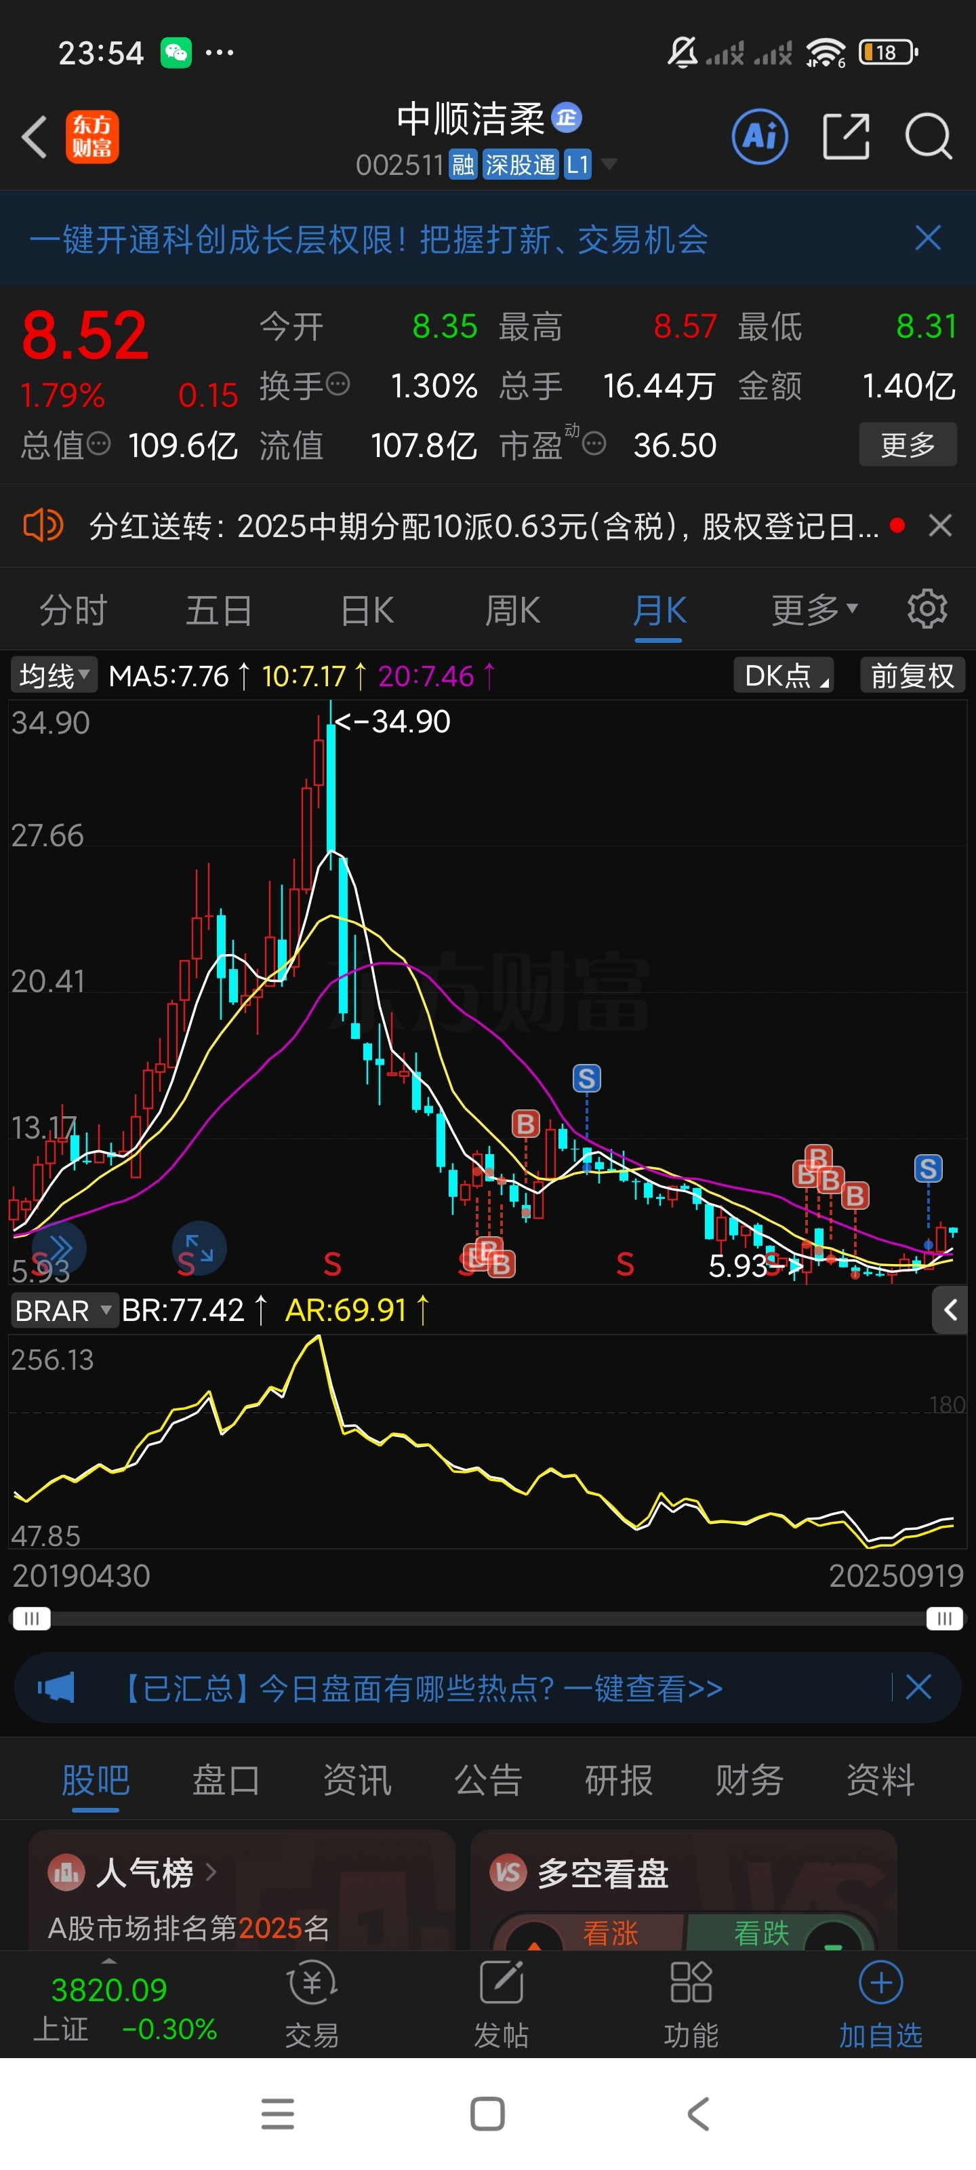Image resolution: width=976 pixels, height=2170 pixels.
Task: Open the search magnifier icon
Action: (x=928, y=136)
